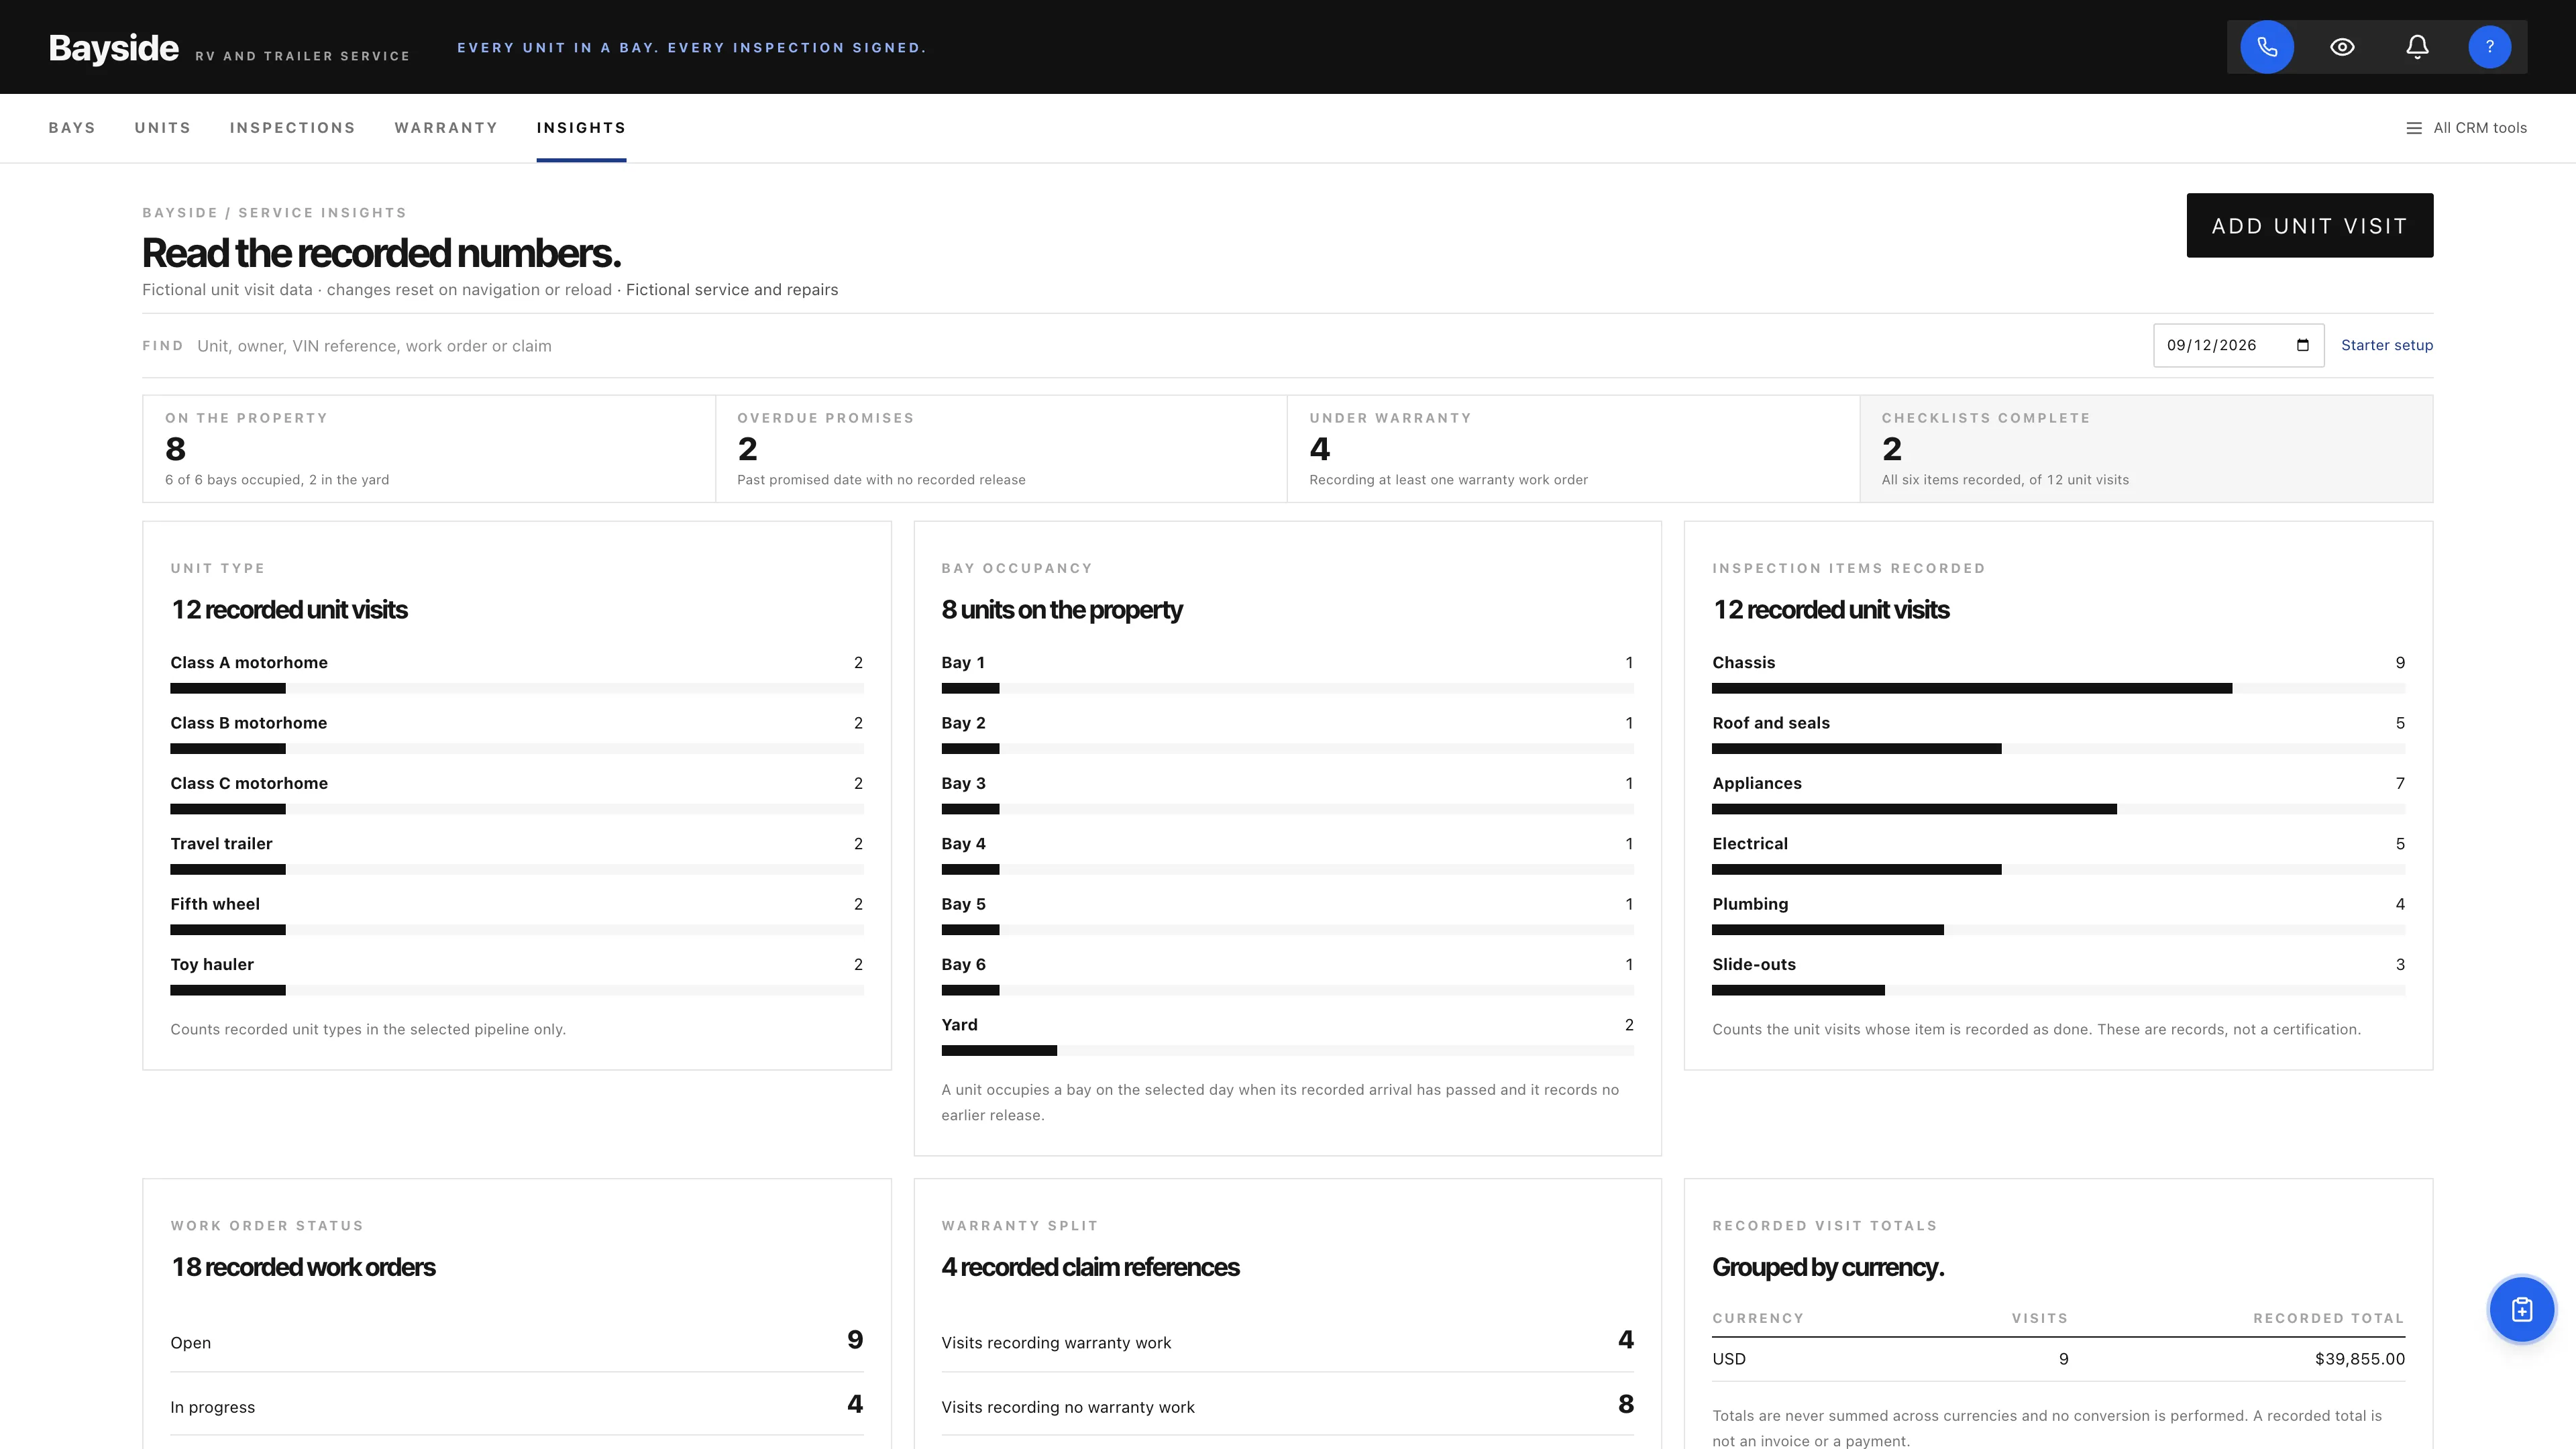Click the Yard occupancy bar
The width and height of the screenshot is (2576, 1449).
1287,1050
